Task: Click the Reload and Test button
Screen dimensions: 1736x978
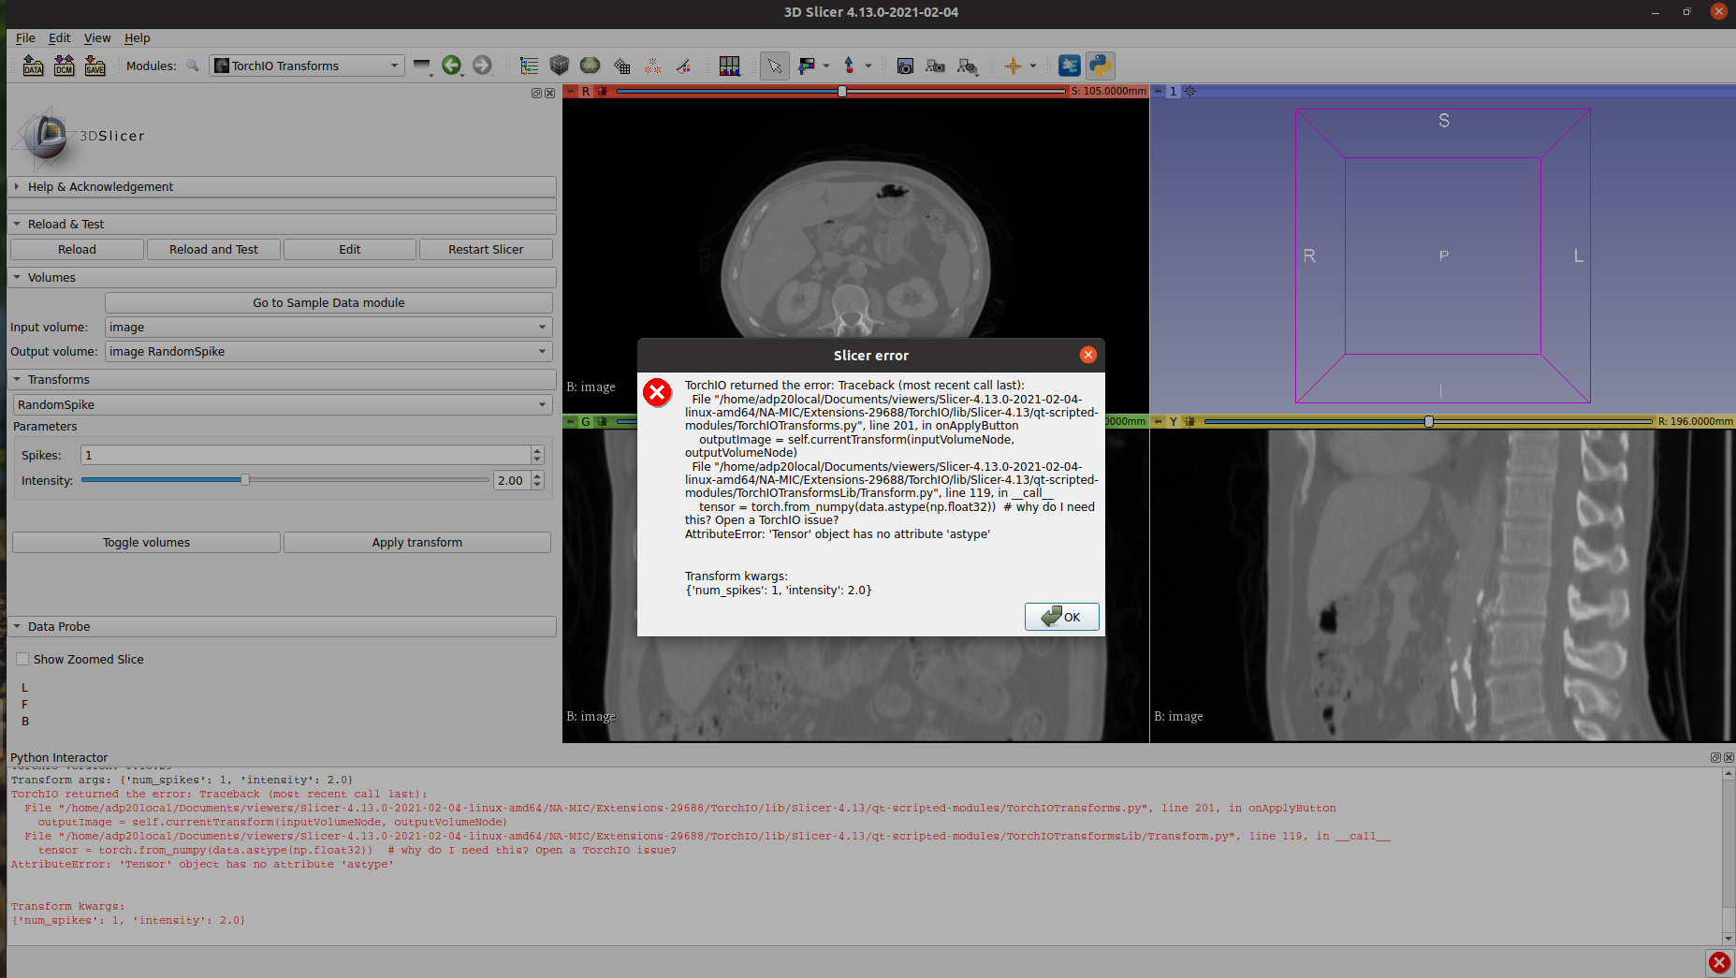Action: click(x=213, y=249)
